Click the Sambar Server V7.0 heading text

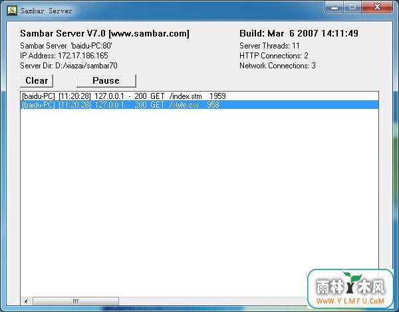click(x=104, y=34)
